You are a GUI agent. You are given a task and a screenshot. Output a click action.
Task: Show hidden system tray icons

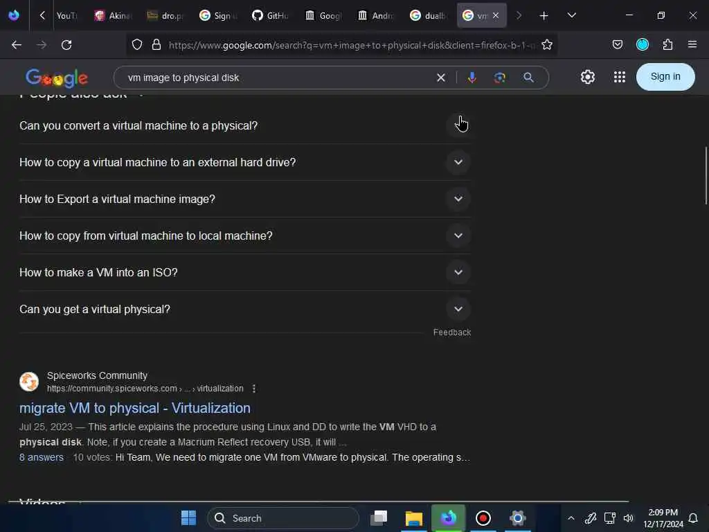571,518
